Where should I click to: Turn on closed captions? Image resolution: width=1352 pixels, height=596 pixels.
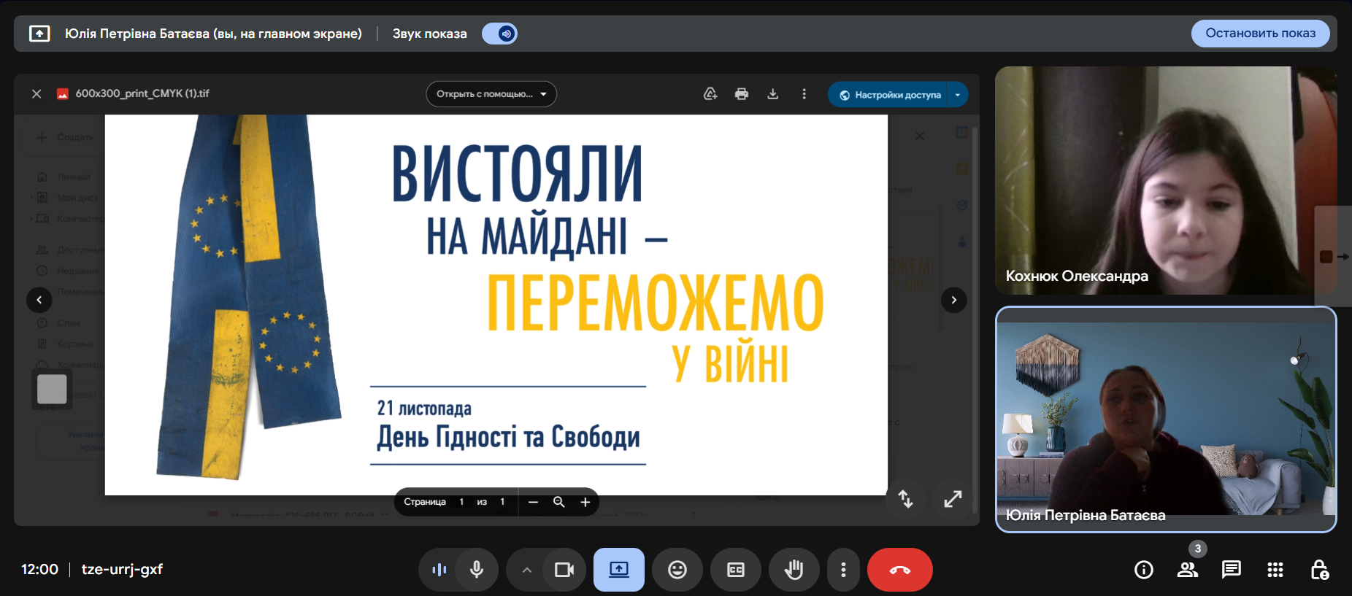tap(736, 570)
